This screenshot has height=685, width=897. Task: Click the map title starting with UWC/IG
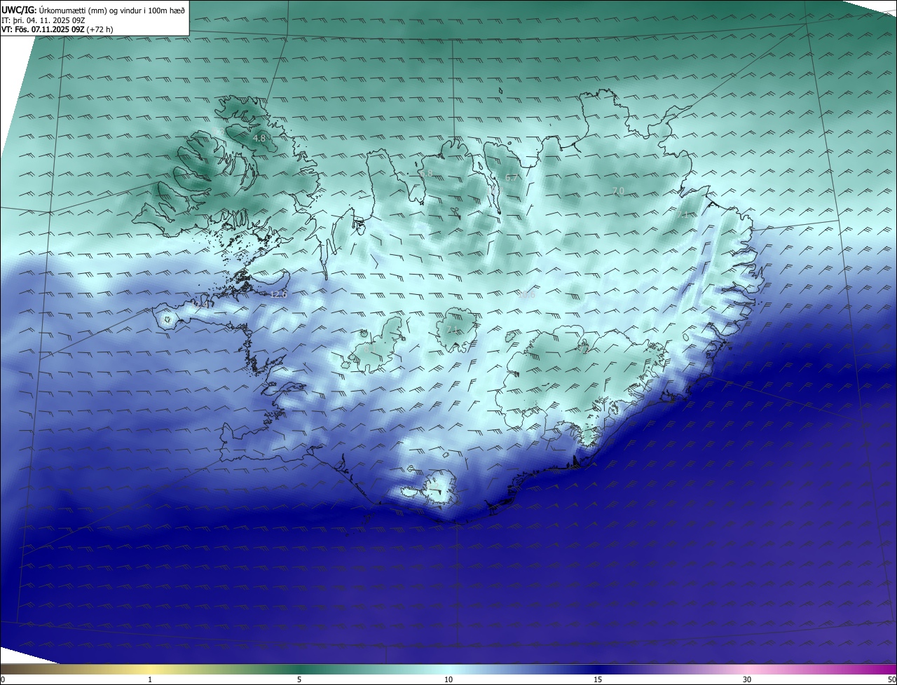click(x=93, y=10)
